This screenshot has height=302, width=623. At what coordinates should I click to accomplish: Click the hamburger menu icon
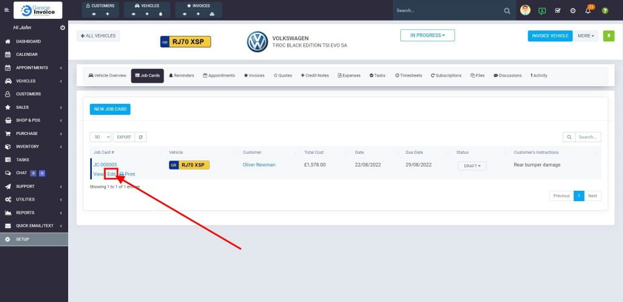(7, 10)
